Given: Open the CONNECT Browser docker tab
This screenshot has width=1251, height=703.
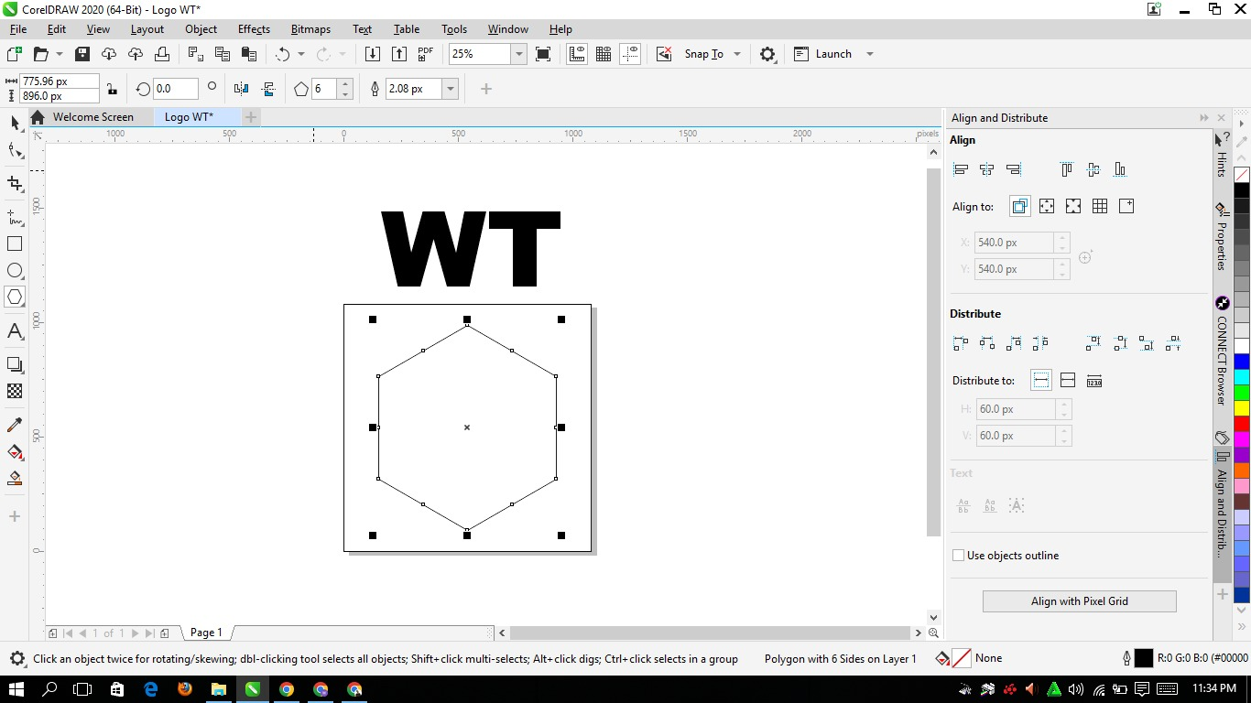Looking at the screenshot, I should (x=1222, y=351).
